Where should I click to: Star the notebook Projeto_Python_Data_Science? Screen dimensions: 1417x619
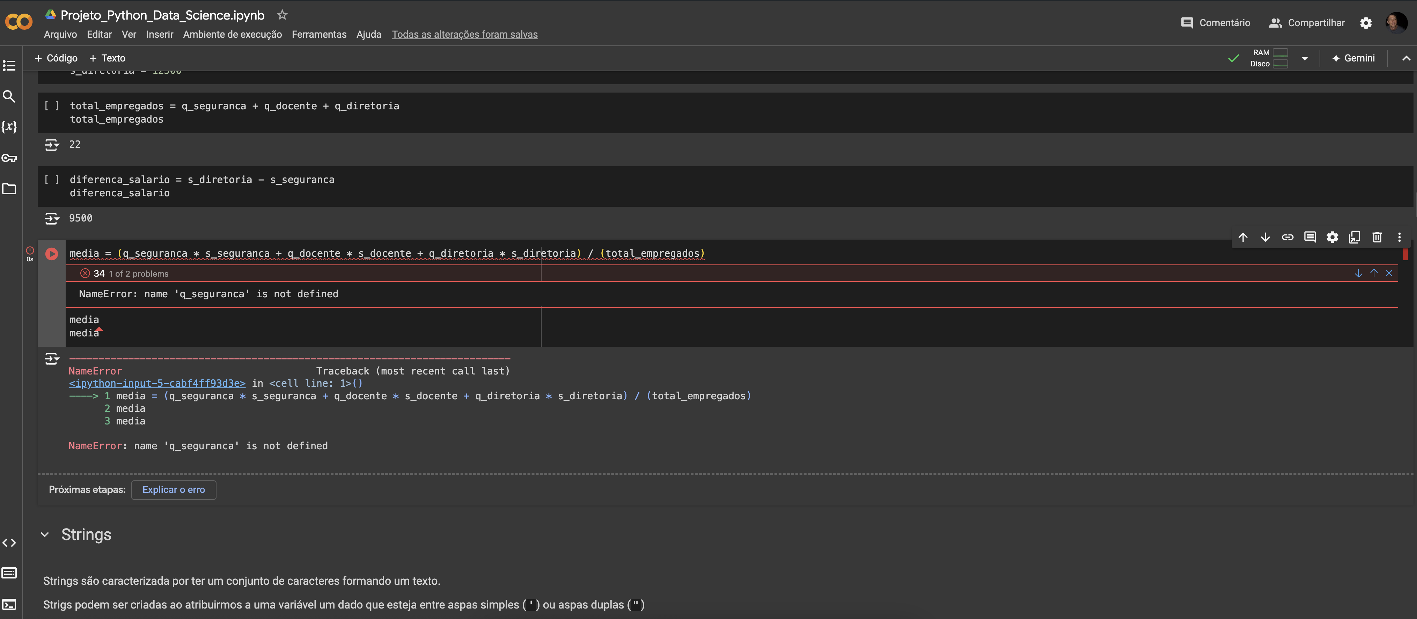pyautogui.click(x=282, y=15)
